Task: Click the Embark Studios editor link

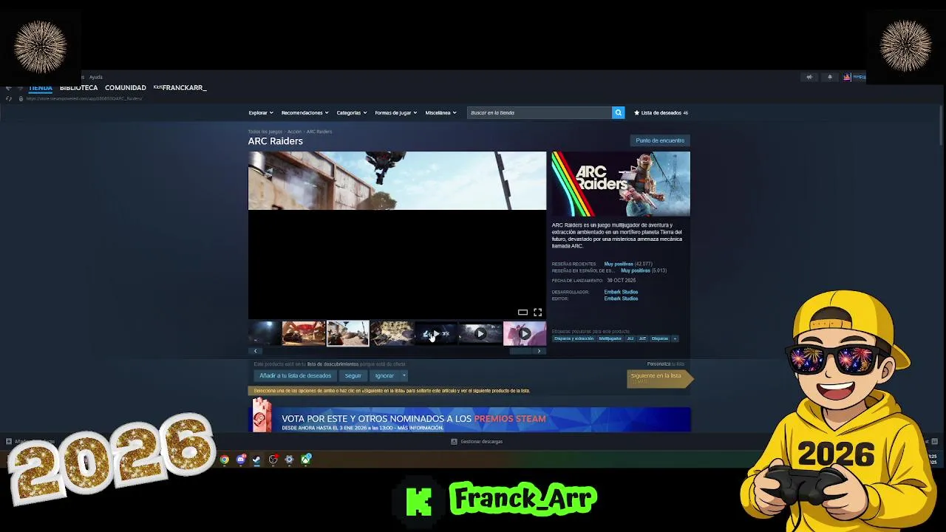Action: pyautogui.click(x=621, y=299)
